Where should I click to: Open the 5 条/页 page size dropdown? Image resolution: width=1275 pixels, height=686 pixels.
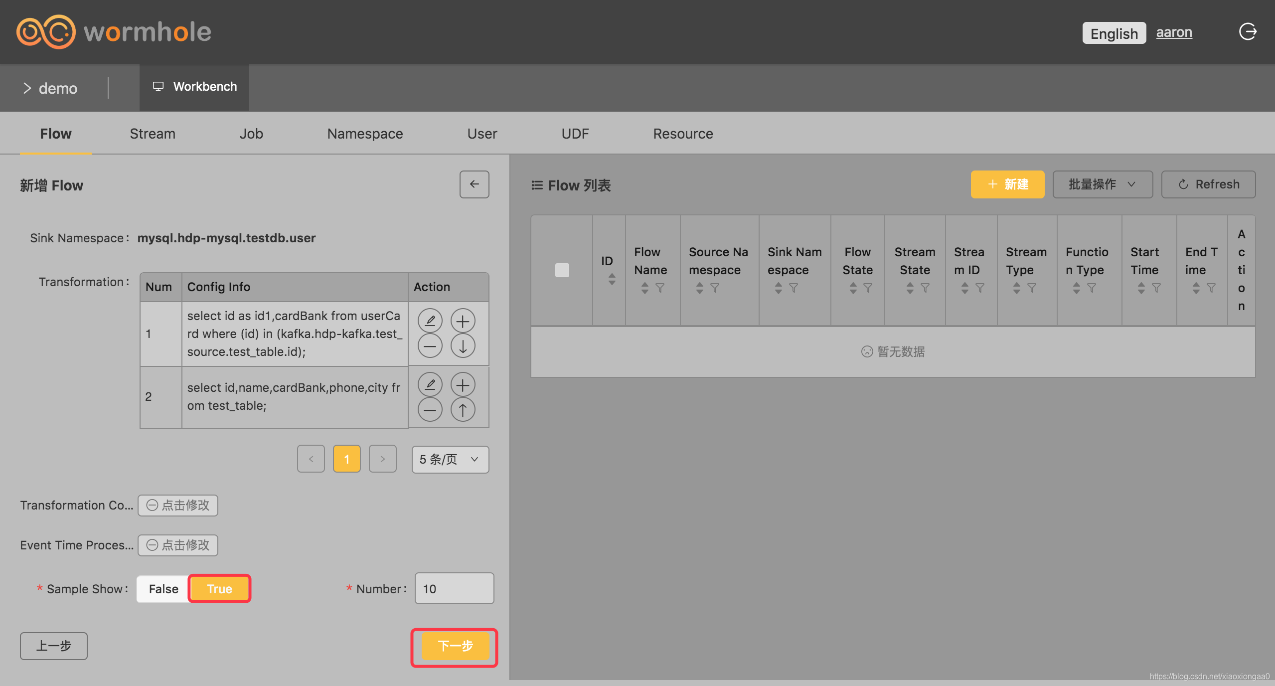tap(450, 459)
